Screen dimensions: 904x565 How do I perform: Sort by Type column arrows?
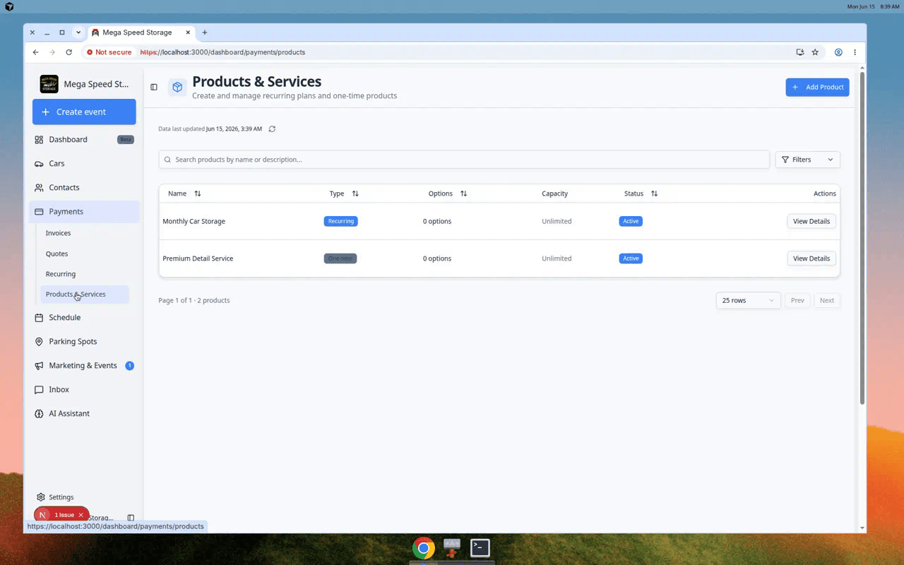point(355,194)
